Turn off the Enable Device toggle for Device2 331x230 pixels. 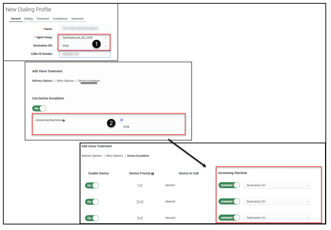[92, 202]
